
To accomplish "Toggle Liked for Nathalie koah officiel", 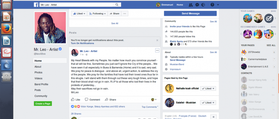I will point(208,88).
